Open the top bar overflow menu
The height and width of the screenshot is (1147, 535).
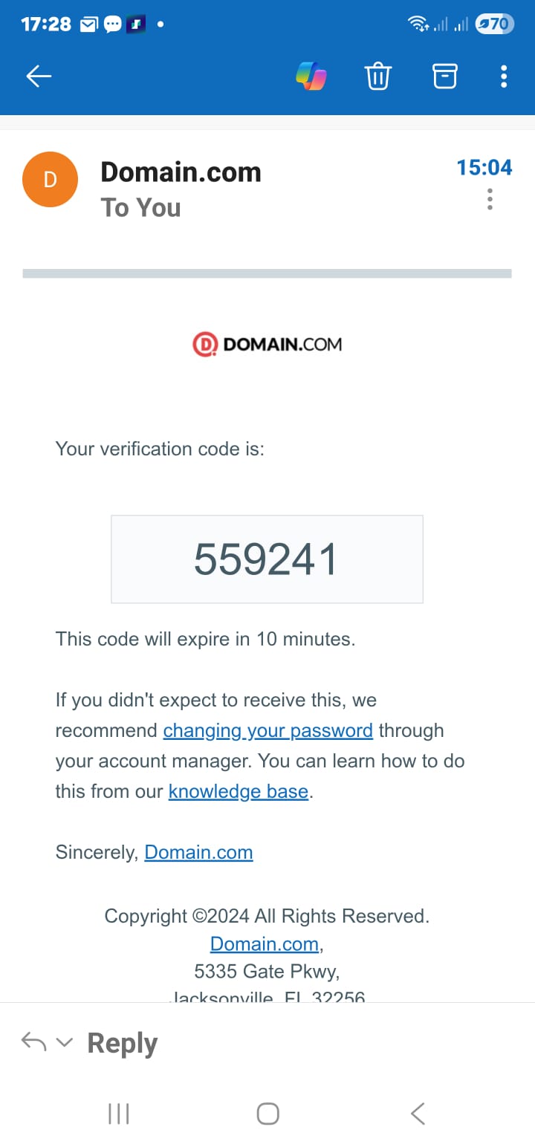504,76
